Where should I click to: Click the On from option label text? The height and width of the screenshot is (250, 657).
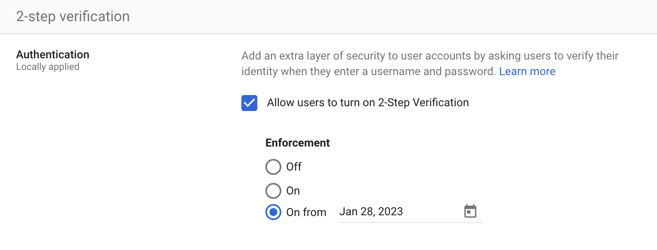(x=306, y=212)
